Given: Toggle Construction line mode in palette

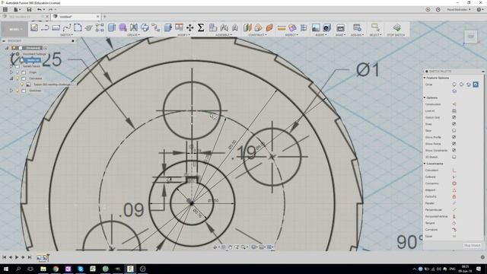Looking at the screenshot, I should pos(454,104).
